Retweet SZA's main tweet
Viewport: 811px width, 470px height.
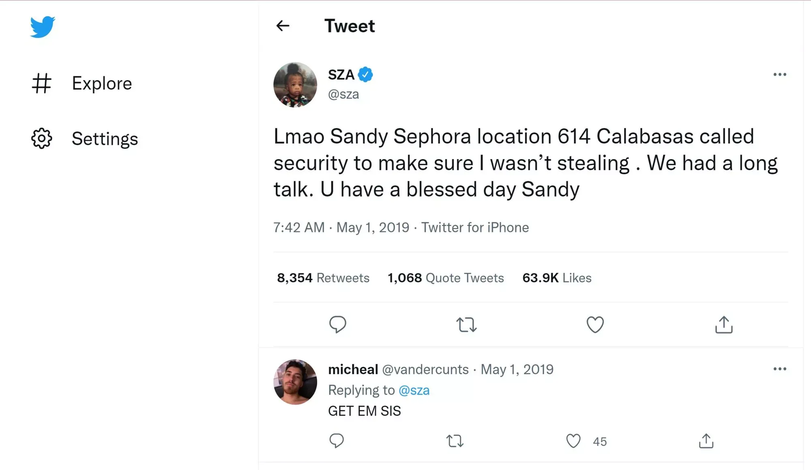(466, 325)
